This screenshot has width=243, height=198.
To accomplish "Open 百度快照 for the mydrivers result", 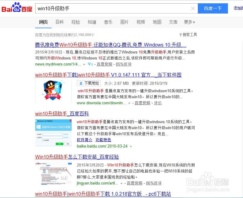I will (x=104, y=64).
